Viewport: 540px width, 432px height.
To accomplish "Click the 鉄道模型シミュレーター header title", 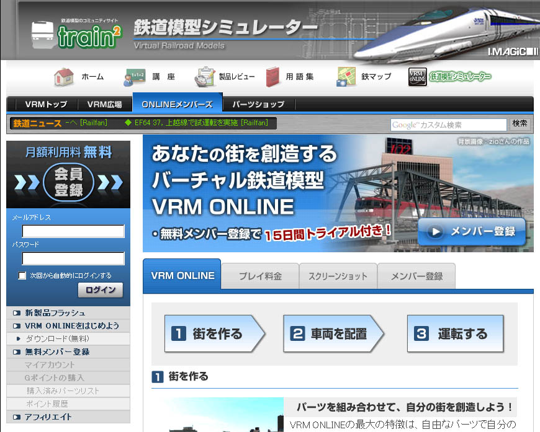I will (x=225, y=27).
